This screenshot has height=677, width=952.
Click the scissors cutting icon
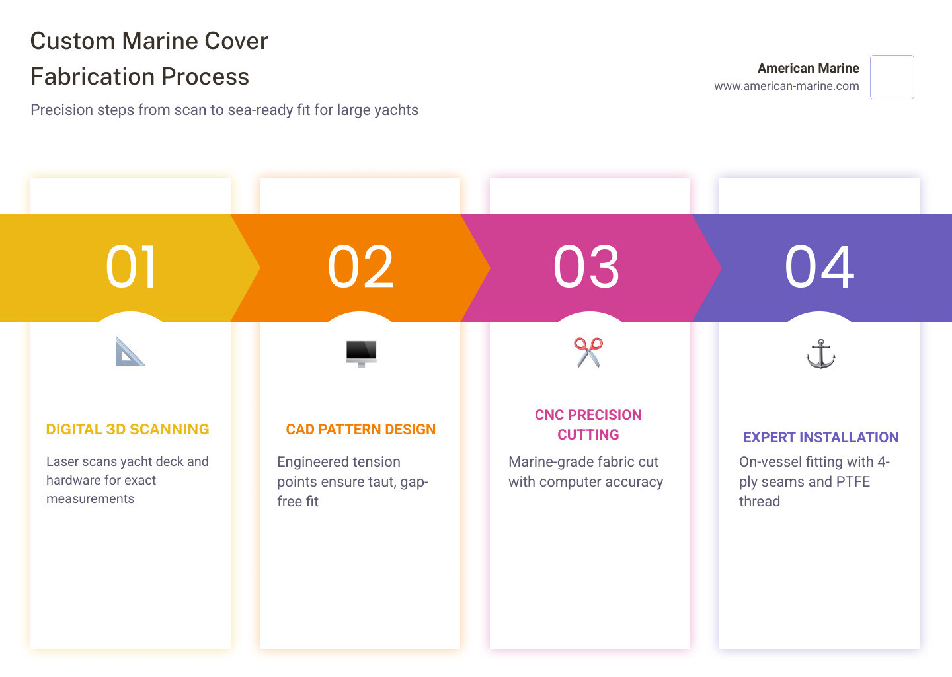pos(588,352)
